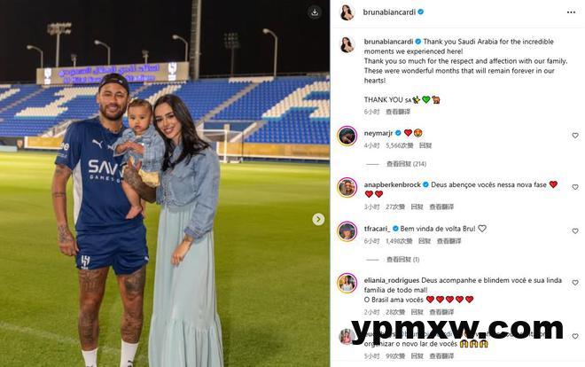585x367 pixels.
Task: Open brunabiancardi avatar in header
Action: [347, 12]
